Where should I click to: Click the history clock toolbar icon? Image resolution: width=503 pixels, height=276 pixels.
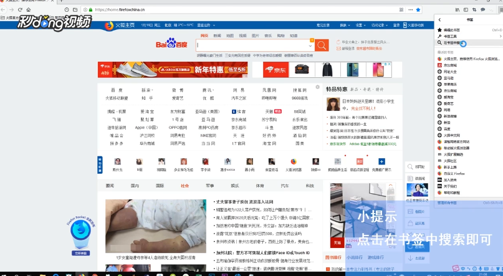pos(67,9)
